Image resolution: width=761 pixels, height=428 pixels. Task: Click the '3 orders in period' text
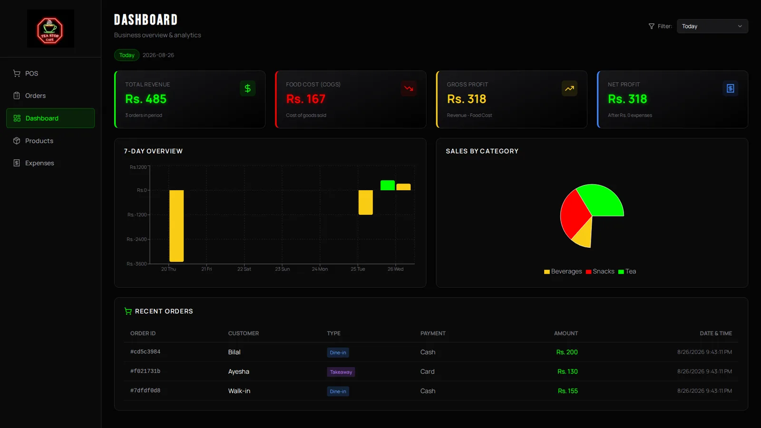[144, 116]
